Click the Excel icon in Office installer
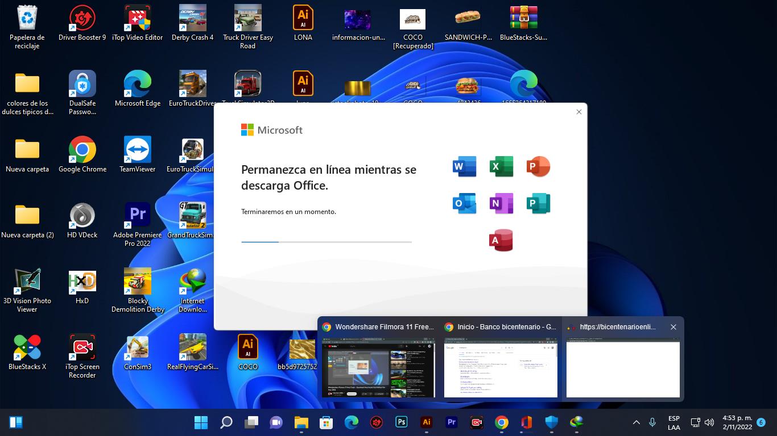Image resolution: width=777 pixels, height=436 pixels. pyautogui.click(x=501, y=166)
